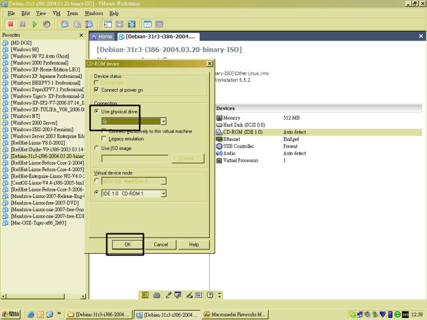Click the Favorites horizontal scrollbar right arrow
The height and width of the screenshot is (320, 427).
(x=83, y=296)
